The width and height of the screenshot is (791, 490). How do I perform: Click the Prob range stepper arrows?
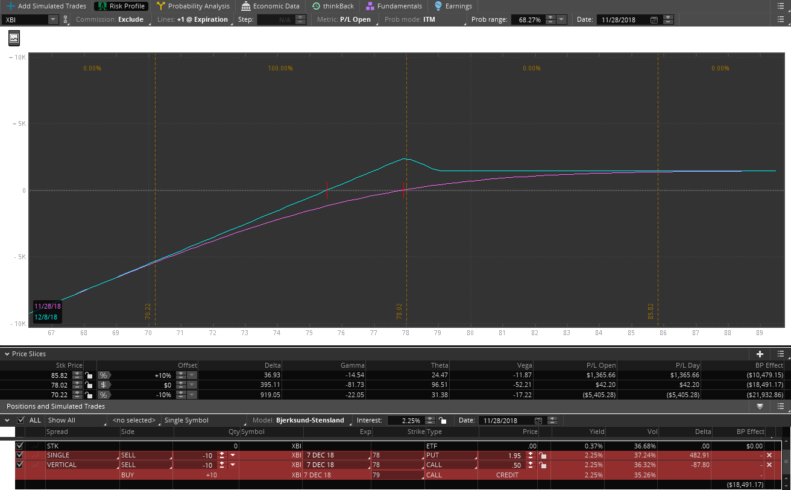point(550,19)
